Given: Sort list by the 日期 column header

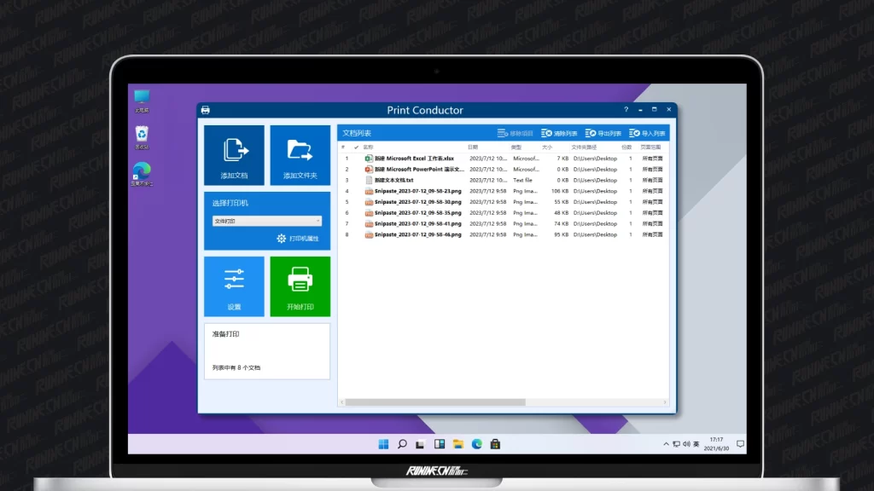Looking at the screenshot, I should [x=472, y=147].
